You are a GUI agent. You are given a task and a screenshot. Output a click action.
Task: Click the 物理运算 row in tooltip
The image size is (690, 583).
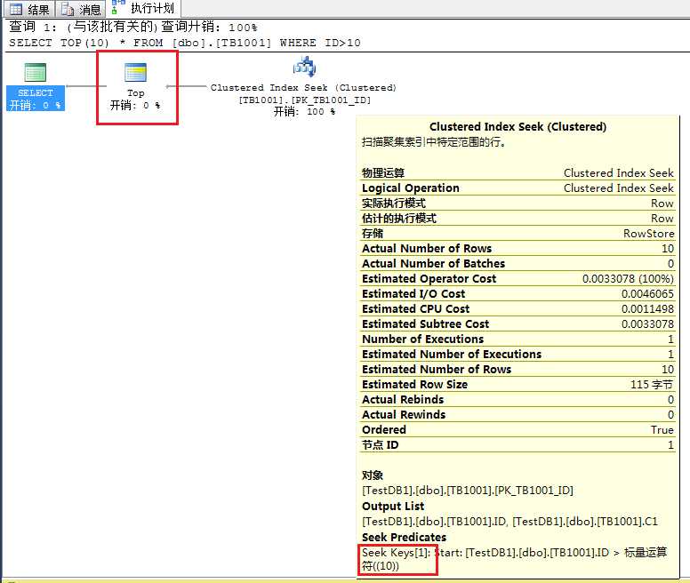517,172
